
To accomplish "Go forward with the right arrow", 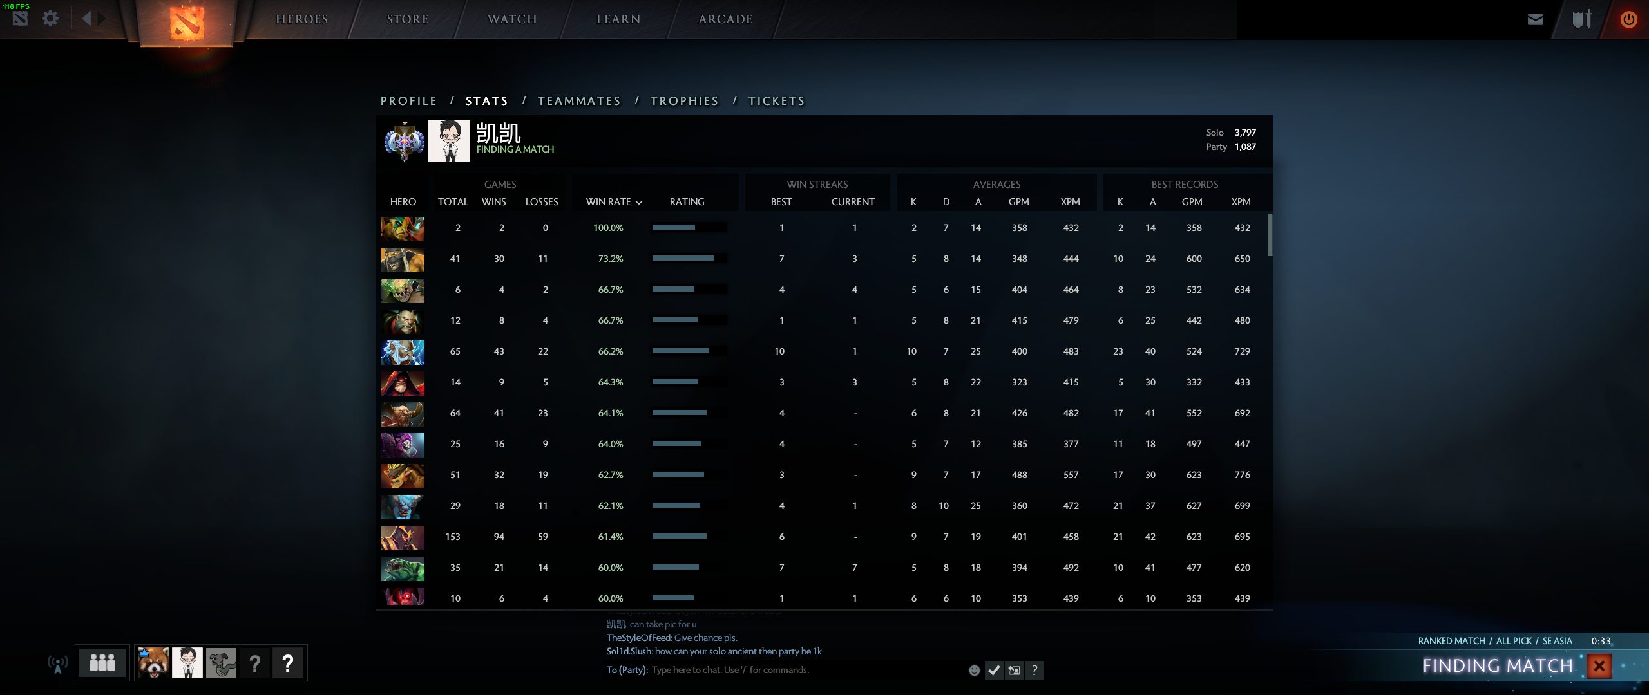I will [x=101, y=19].
